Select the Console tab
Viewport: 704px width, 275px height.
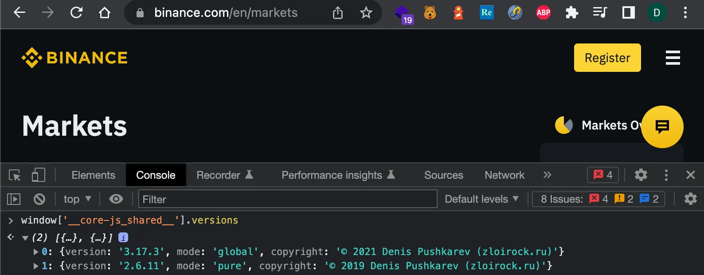156,175
